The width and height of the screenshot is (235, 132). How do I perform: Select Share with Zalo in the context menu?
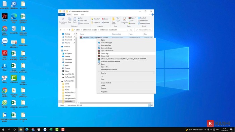pos(126,45)
